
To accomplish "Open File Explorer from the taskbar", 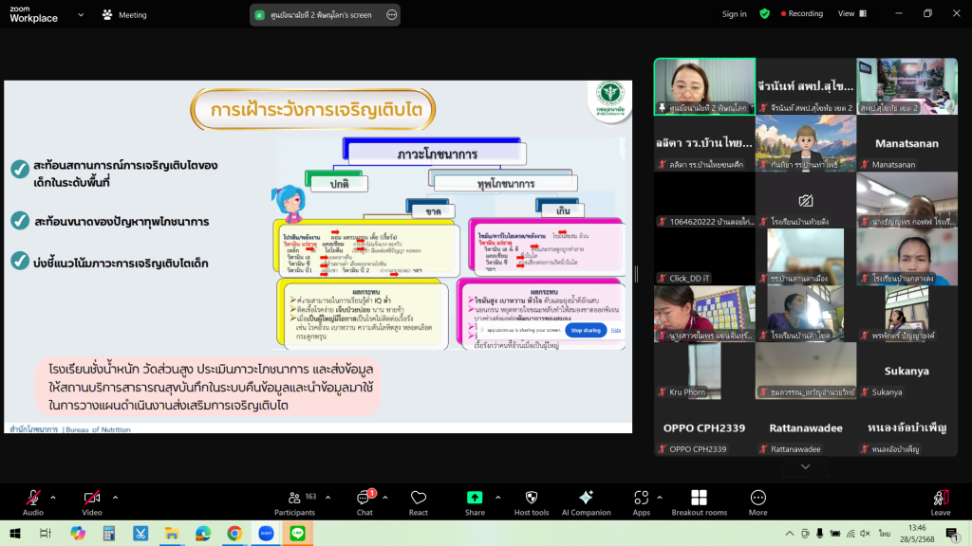I will 172,533.
